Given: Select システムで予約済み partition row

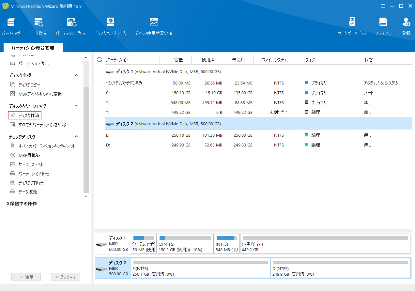Looking at the screenshot, I should (x=258, y=83).
